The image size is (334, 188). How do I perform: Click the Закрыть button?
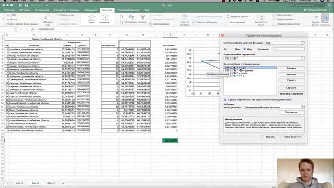tap(270, 137)
